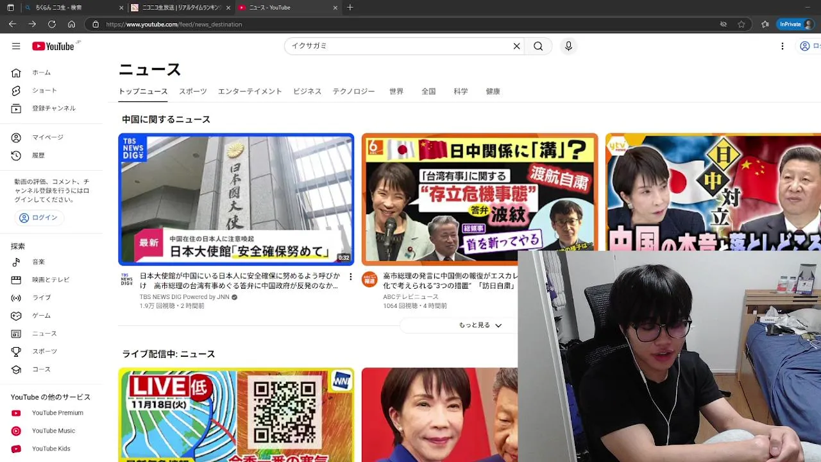Open the three-dot settings menu in header
Viewport: 821px width, 462px height.
click(x=782, y=46)
